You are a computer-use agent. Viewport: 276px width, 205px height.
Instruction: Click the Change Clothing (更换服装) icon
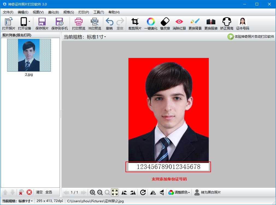pos(211,24)
